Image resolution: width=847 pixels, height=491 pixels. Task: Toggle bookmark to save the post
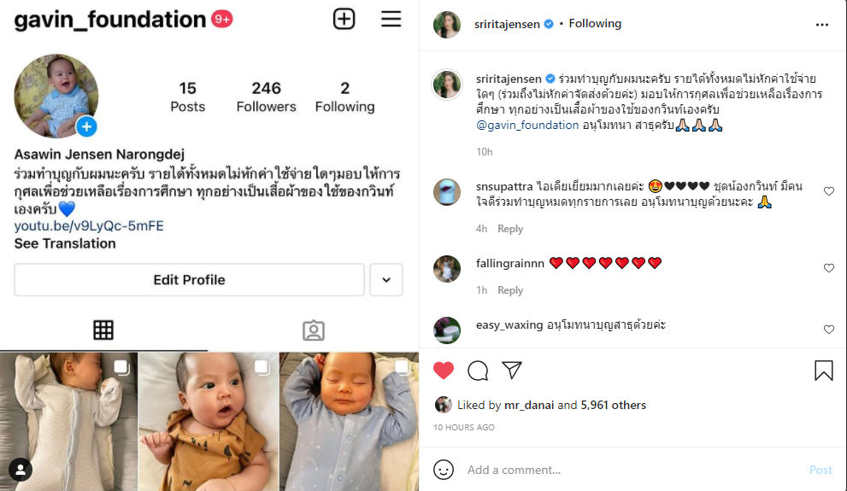point(823,371)
